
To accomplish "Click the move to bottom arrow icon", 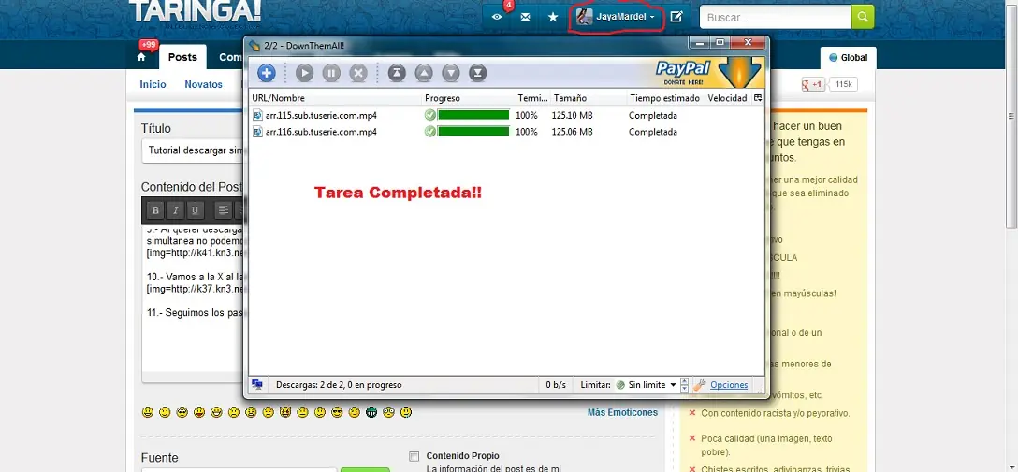I will point(477,73).
